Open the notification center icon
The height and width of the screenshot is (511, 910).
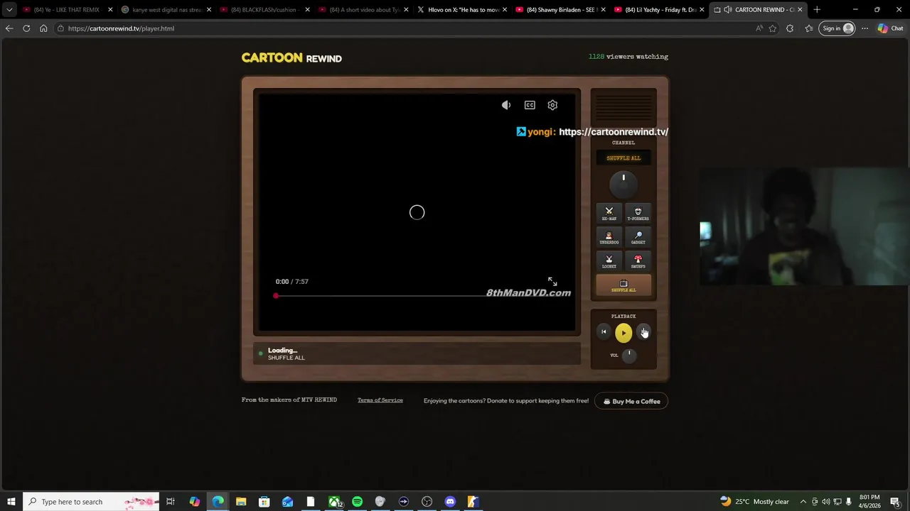[x=895, y=502]
